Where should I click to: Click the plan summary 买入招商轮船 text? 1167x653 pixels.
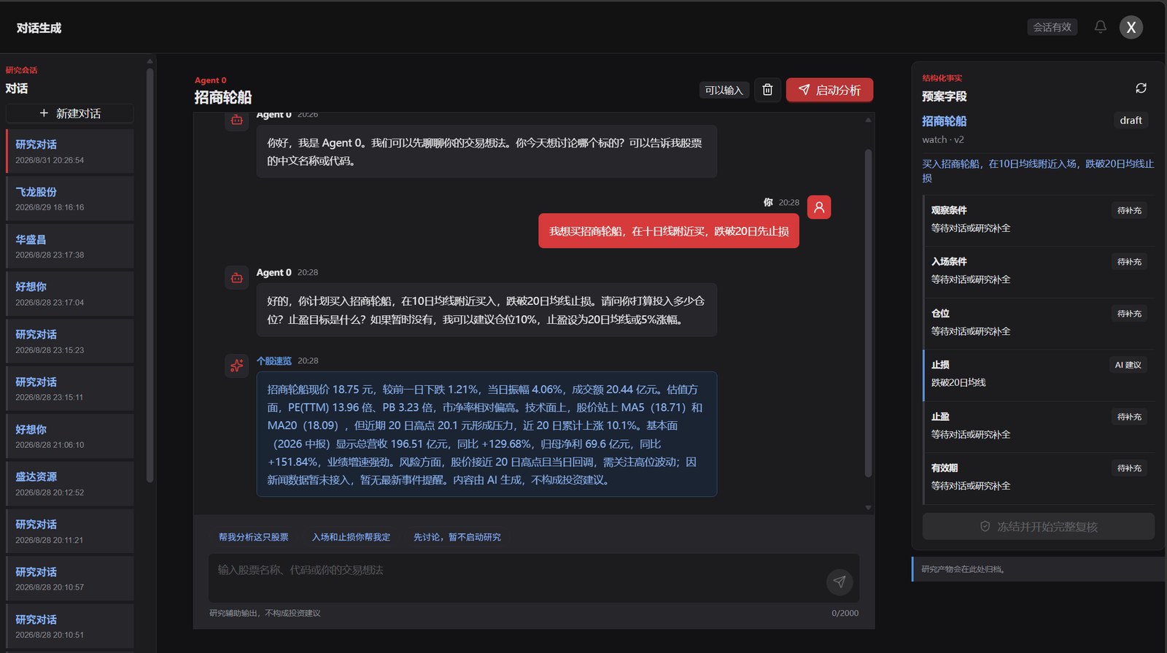point(1038,171)
